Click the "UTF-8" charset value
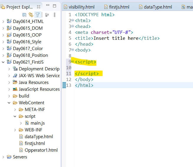The height and width of the screenshot is (167, 193). 121,32
